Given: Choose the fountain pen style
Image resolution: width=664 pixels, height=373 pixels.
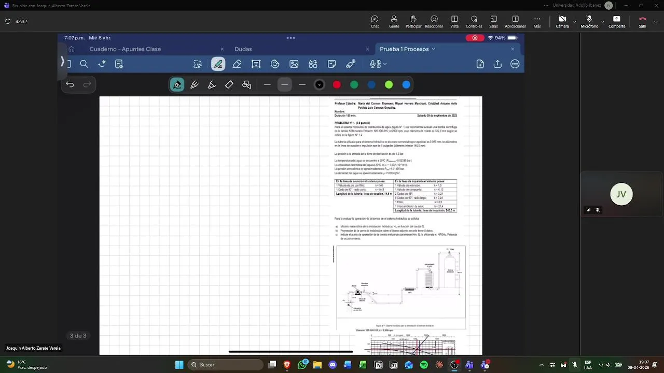Looking at the screenshot, I should click(x=177, y=84).
